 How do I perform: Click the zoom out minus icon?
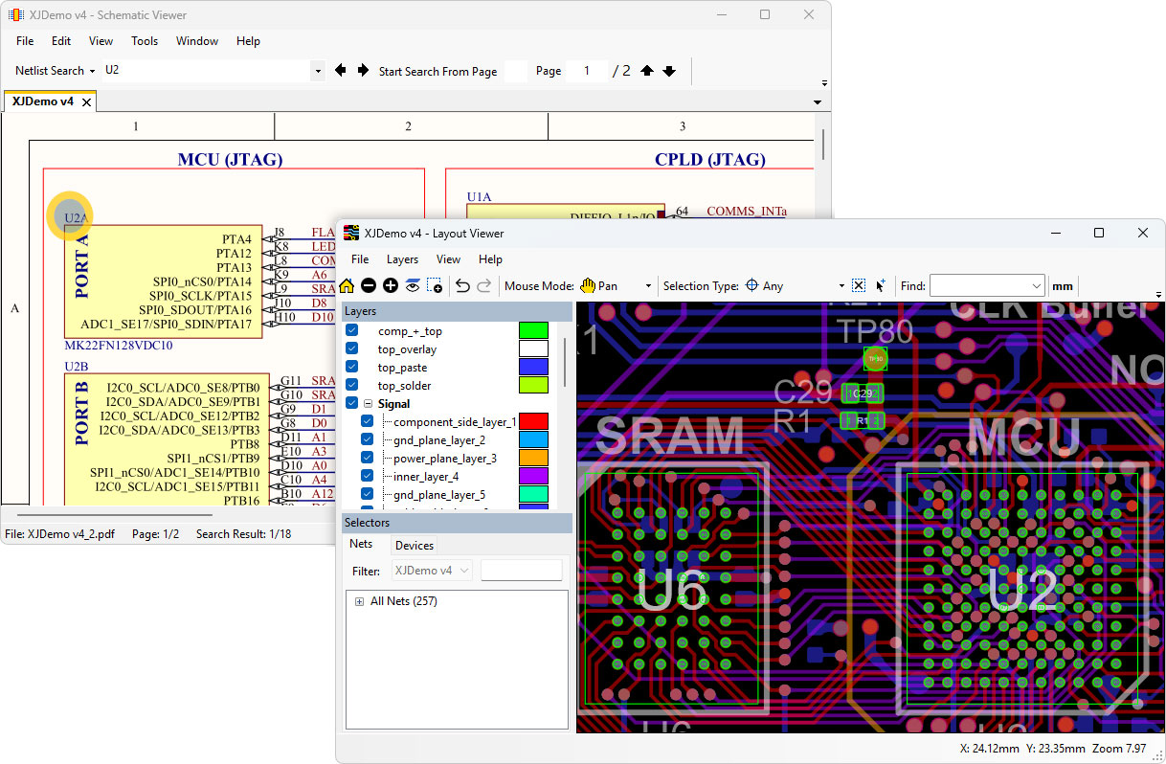(369, 285)
